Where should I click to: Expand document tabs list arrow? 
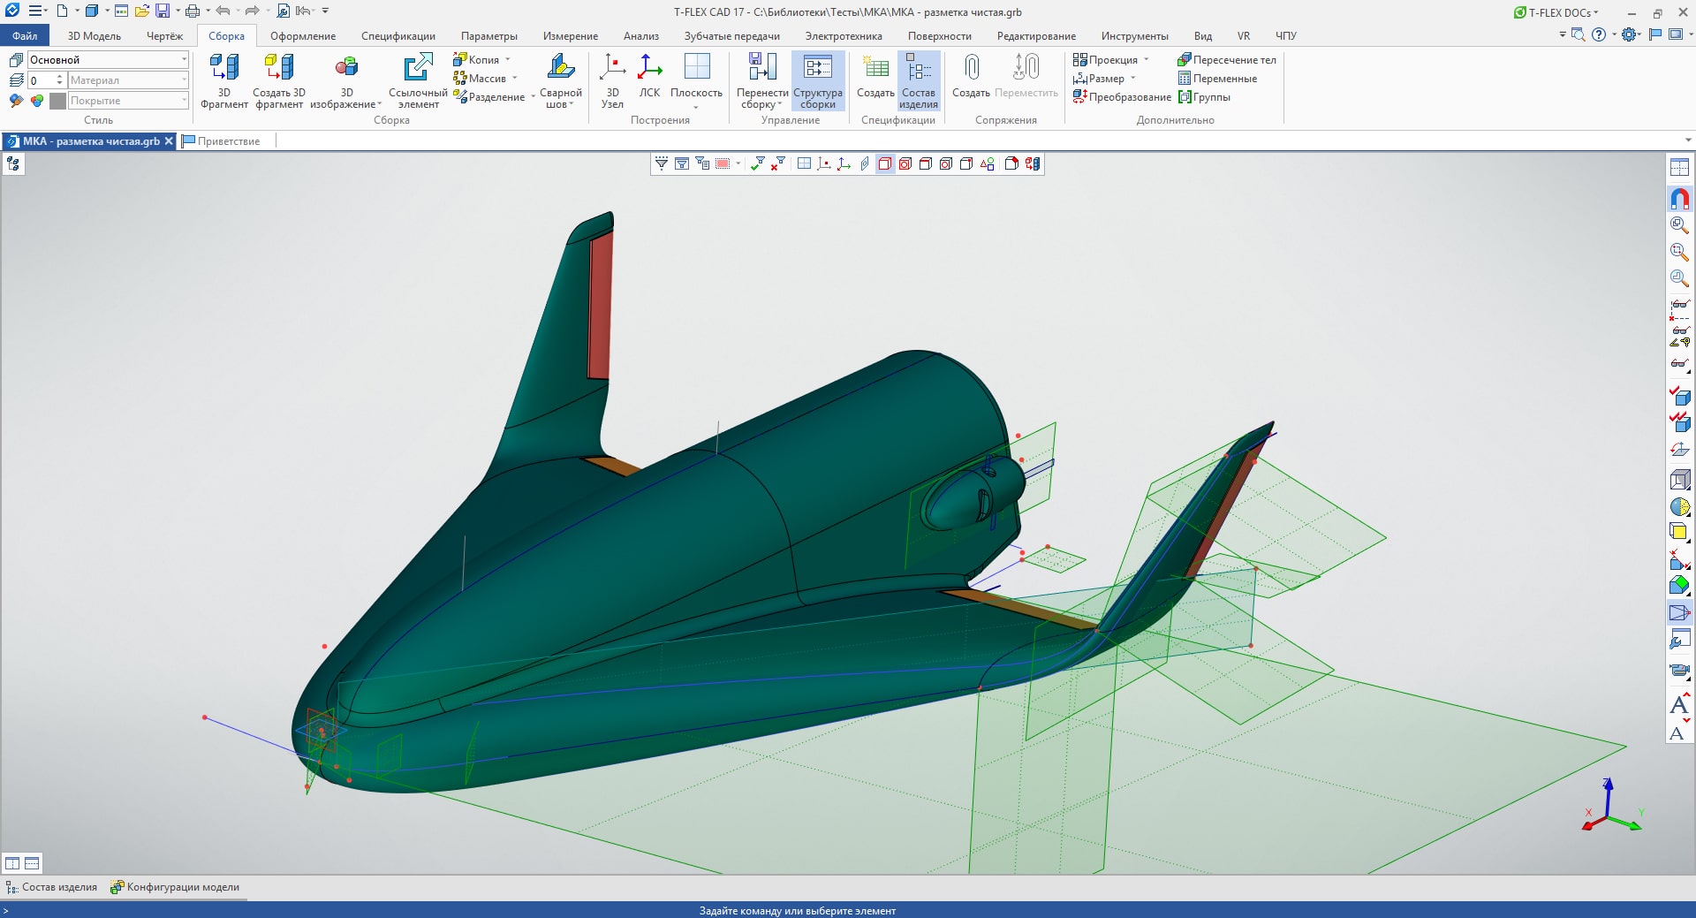pyautogui.click(x=1688, y=140)
